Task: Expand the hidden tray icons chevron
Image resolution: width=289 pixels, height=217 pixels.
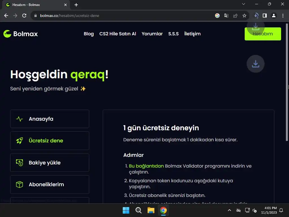Action: pyautogui.click(x=229, y=210)
